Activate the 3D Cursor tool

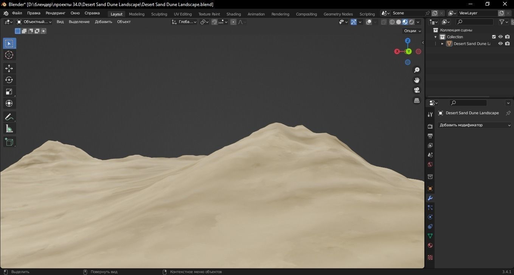point(9,55)
